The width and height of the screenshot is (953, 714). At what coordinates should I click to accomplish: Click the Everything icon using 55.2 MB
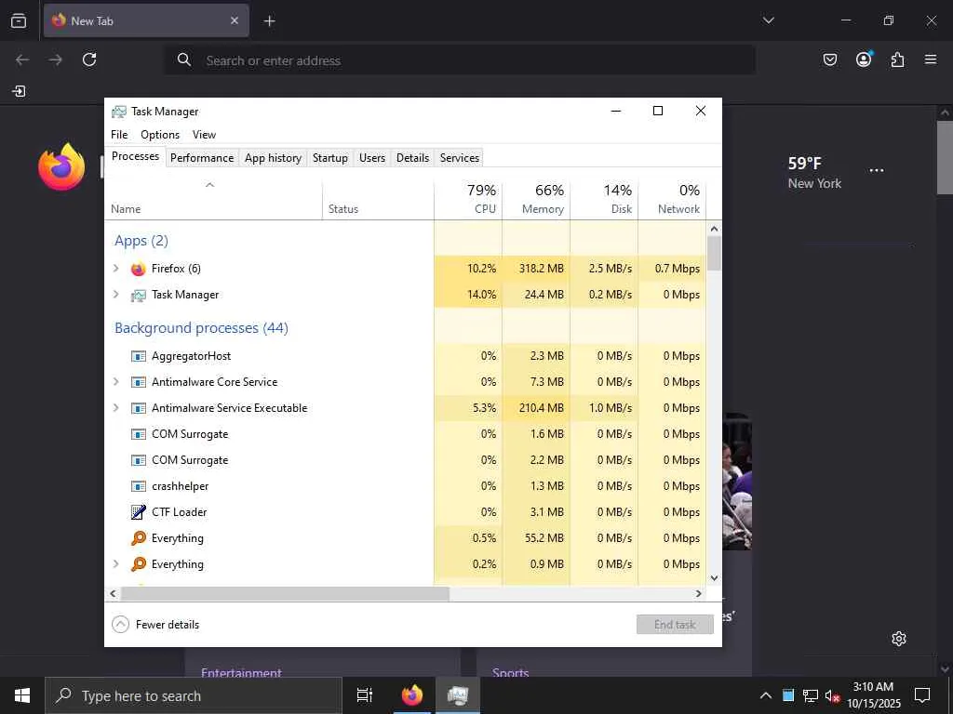(139, 538)
